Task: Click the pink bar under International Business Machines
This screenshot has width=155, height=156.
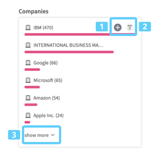Action: 69,52
